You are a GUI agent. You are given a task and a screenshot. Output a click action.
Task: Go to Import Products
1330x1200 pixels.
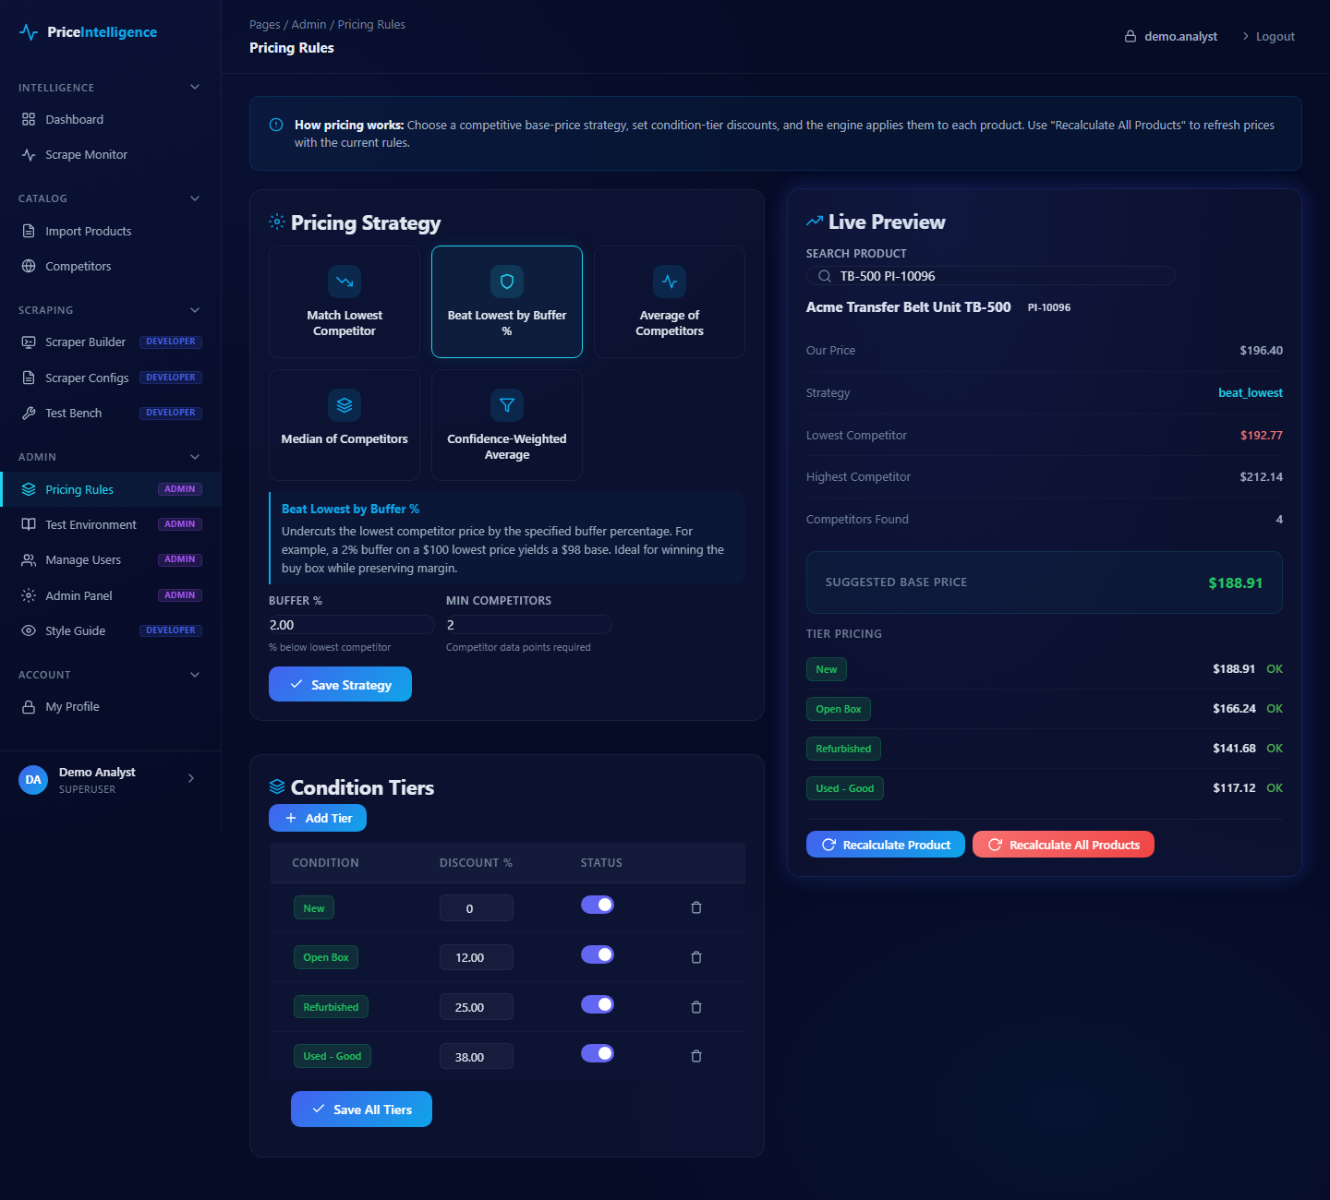(111, 231)
